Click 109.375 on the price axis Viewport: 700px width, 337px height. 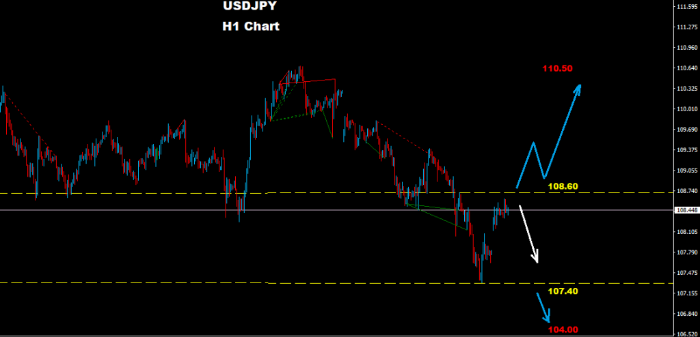[x=688, y=150]
